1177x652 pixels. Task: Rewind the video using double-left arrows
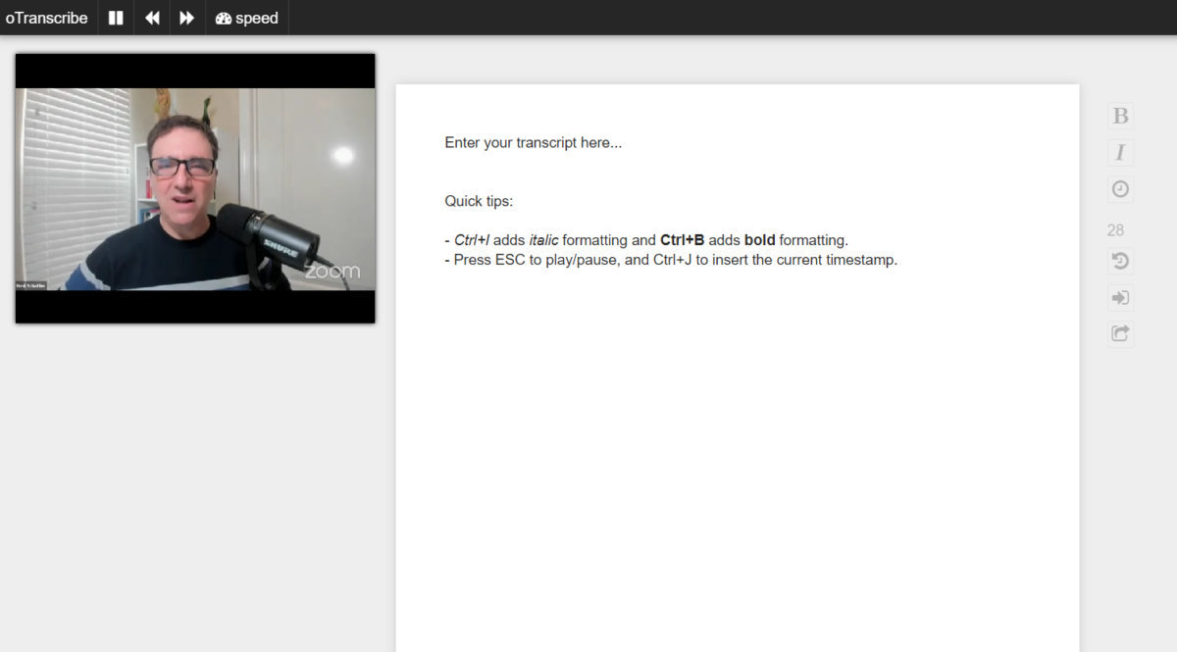click(x=152, y=18)
